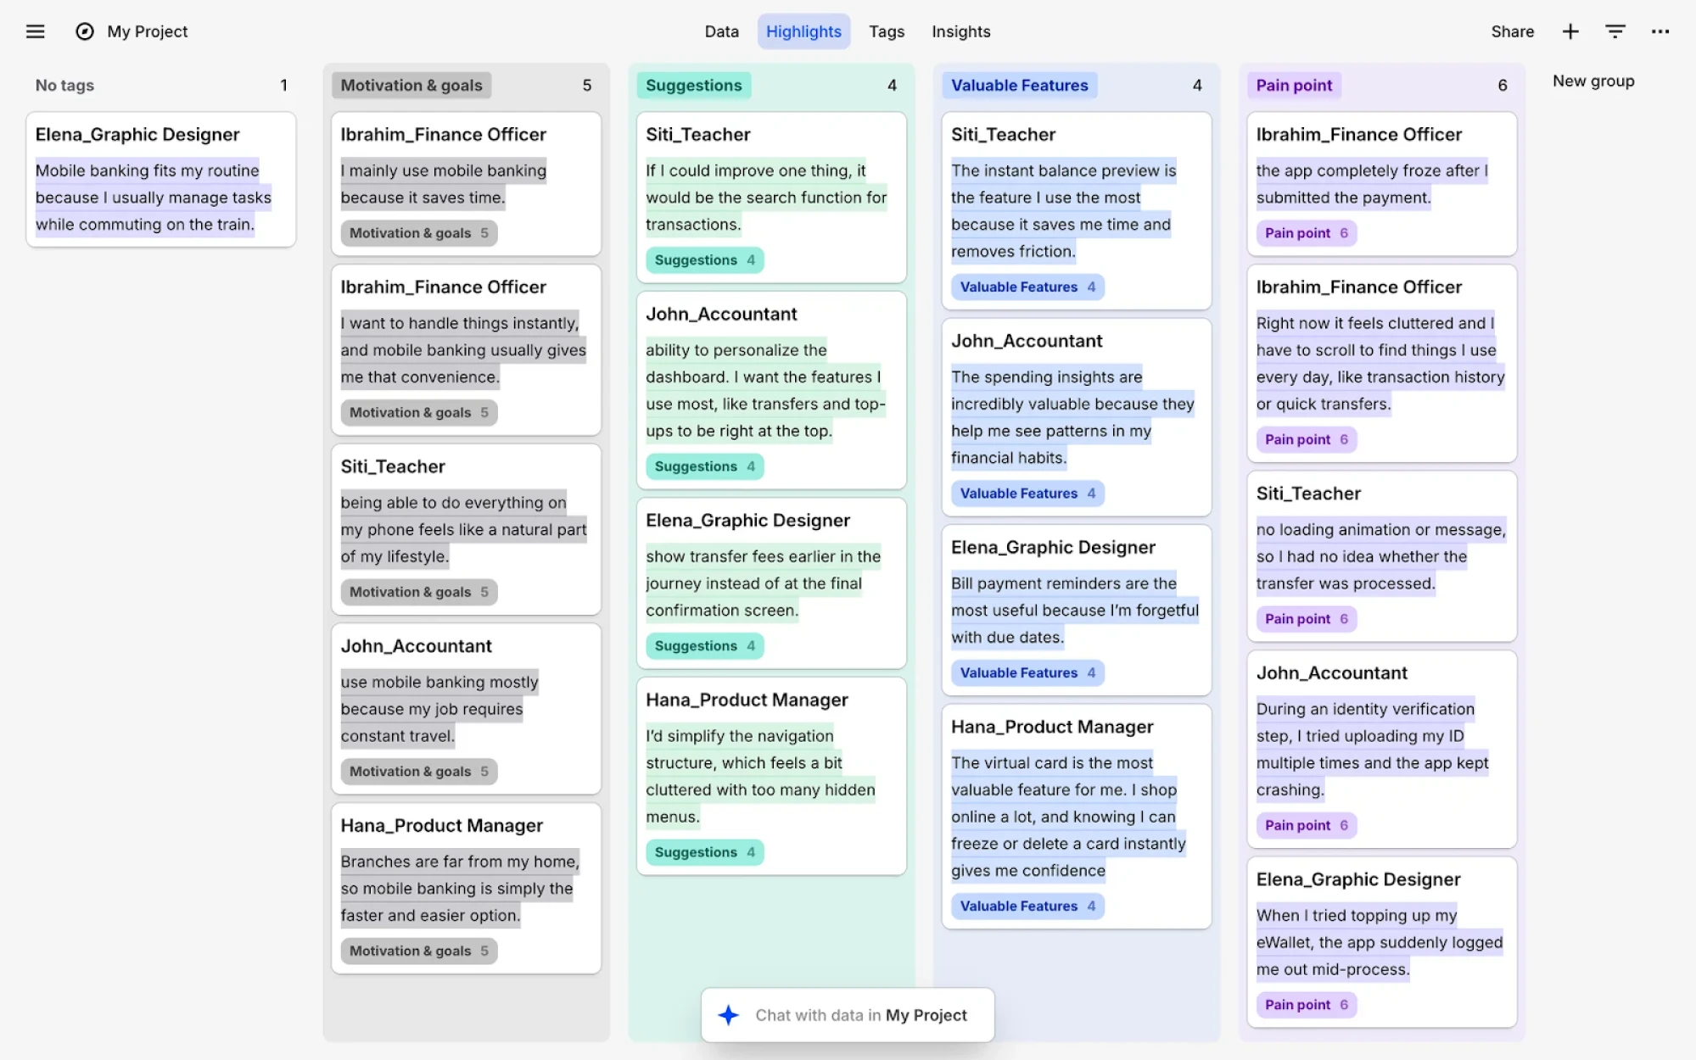Click the purple Pain point column header

(x=1294, y=86)
